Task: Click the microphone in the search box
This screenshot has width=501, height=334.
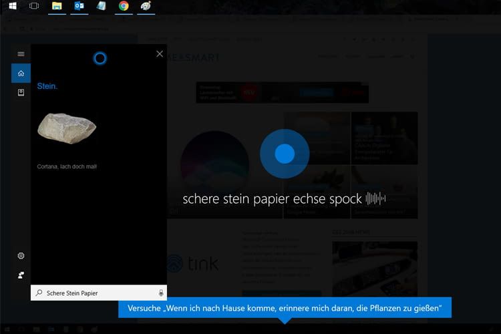Action: [x=161, y=293]
